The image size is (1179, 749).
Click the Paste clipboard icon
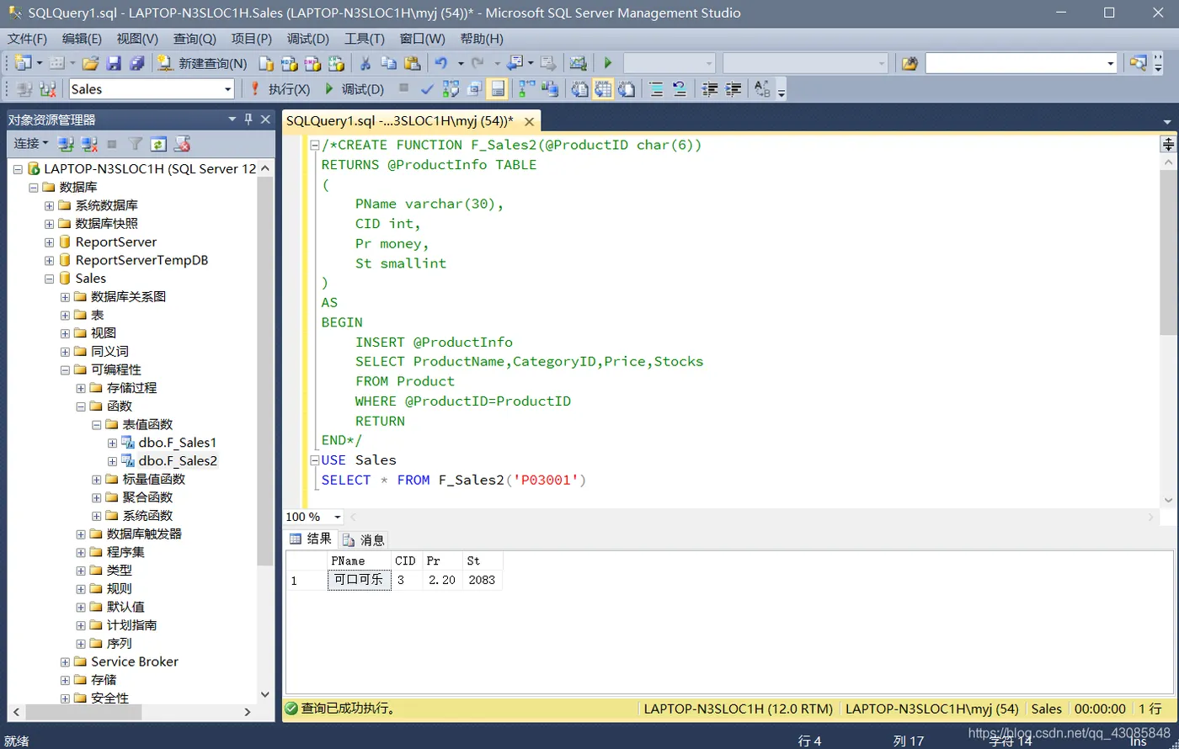tap(412, 63)
